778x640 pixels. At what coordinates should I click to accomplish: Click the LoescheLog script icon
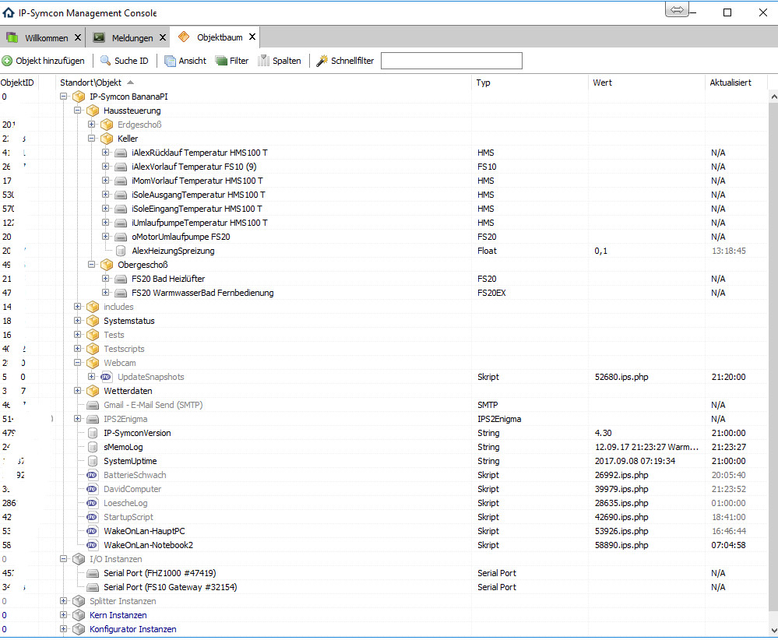(x=93, y=503)
